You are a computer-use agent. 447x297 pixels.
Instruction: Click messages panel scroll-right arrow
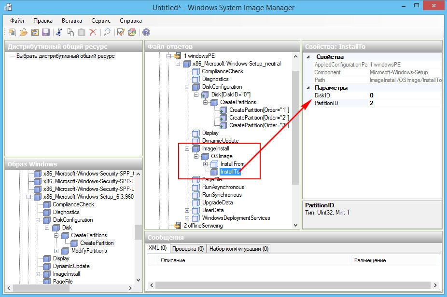tap(435, 285)
